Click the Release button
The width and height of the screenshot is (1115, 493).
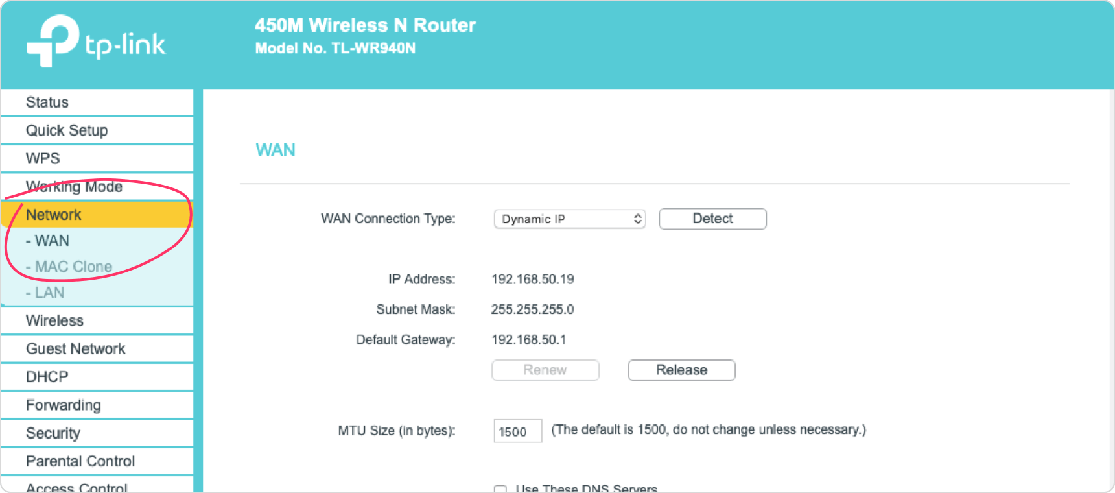coord(681,370)
